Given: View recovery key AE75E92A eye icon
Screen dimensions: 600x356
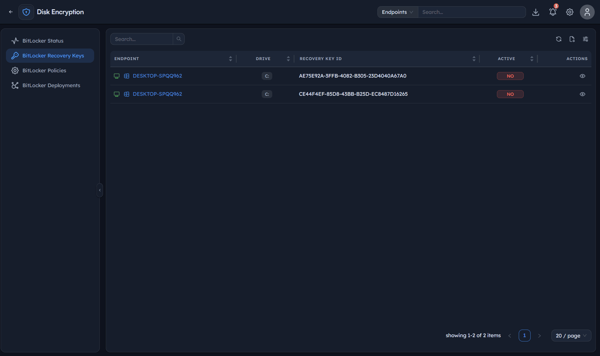Looking at the screenshot, I should (x=582, y=76).
